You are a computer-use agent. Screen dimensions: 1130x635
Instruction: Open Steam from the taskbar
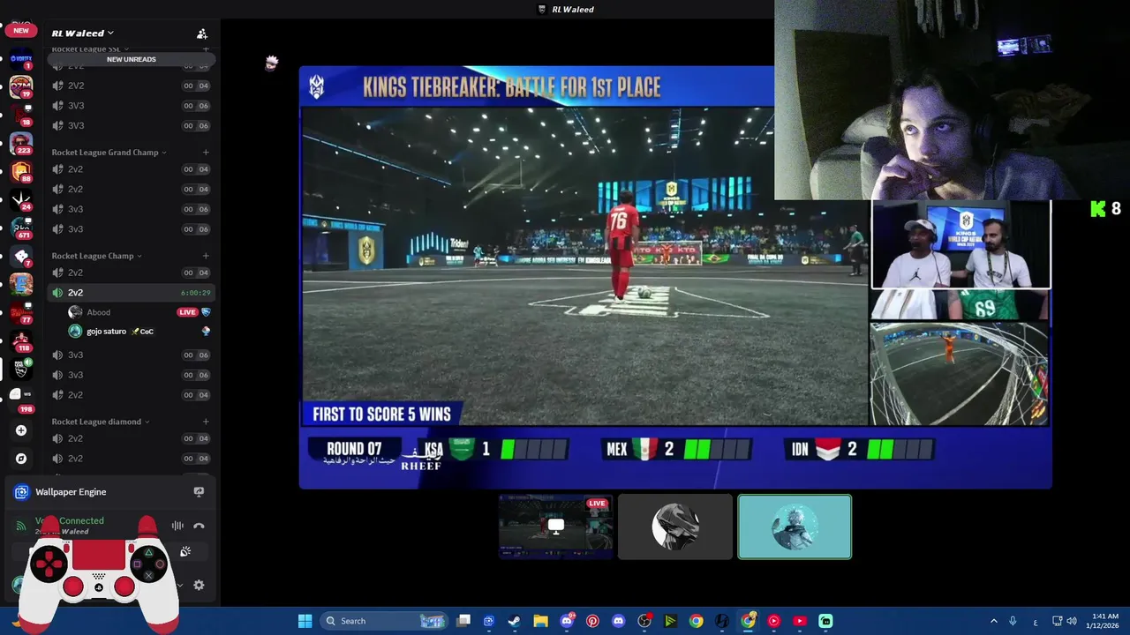click(x=514, y=621)
